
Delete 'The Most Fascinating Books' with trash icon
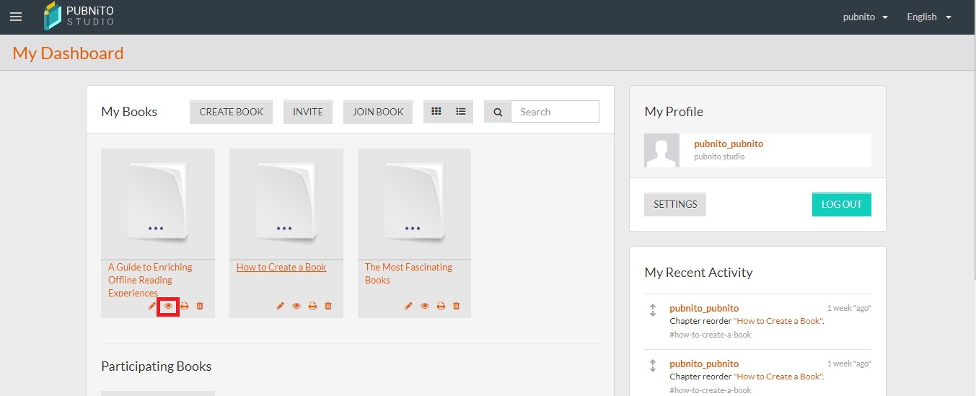456,306
